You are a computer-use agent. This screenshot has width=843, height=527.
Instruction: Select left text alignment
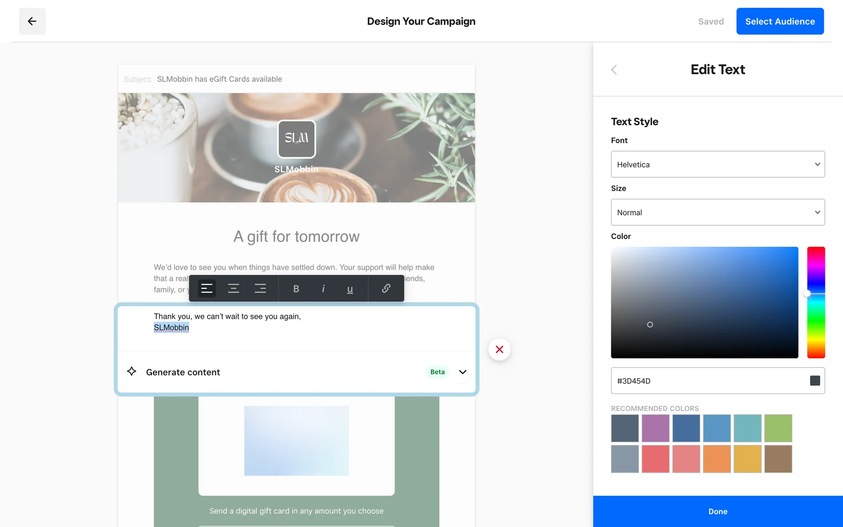[x=207, y=289]
